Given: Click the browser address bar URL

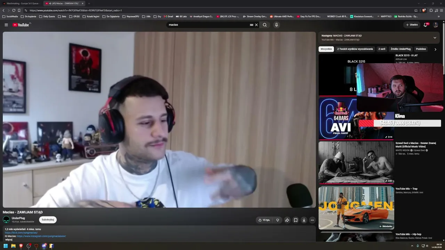Looking at the screenshot, I should pos(76,10).
